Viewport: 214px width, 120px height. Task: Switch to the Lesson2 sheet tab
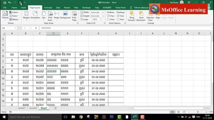coord(33,108)
